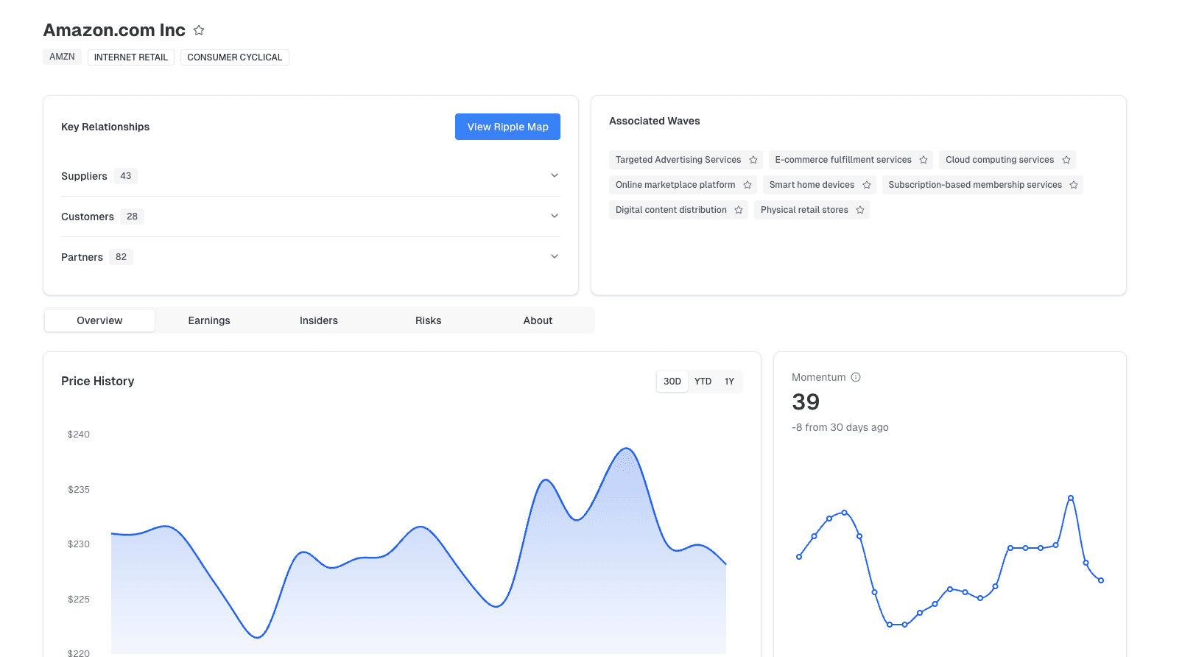
Task: Open the Momentum info tooltip icon
Action: [856, 377]
